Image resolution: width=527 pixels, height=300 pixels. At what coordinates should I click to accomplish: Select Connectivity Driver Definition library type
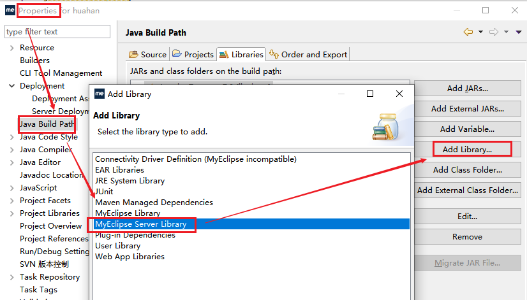[x=251, y=159]
